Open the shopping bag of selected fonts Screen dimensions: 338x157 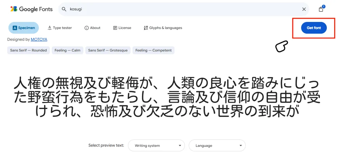[321, 9]
